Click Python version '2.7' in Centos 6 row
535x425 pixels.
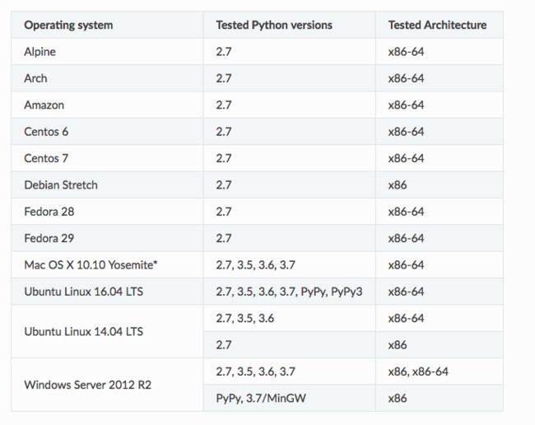(x=224, y=132)
